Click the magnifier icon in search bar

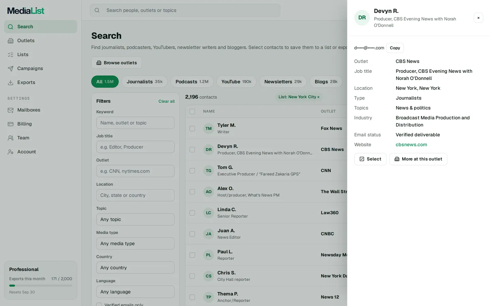[97, 10]
